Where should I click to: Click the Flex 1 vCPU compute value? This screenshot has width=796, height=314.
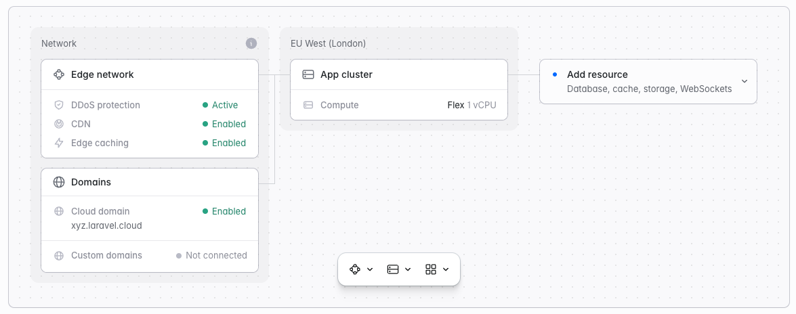(472, 105)
